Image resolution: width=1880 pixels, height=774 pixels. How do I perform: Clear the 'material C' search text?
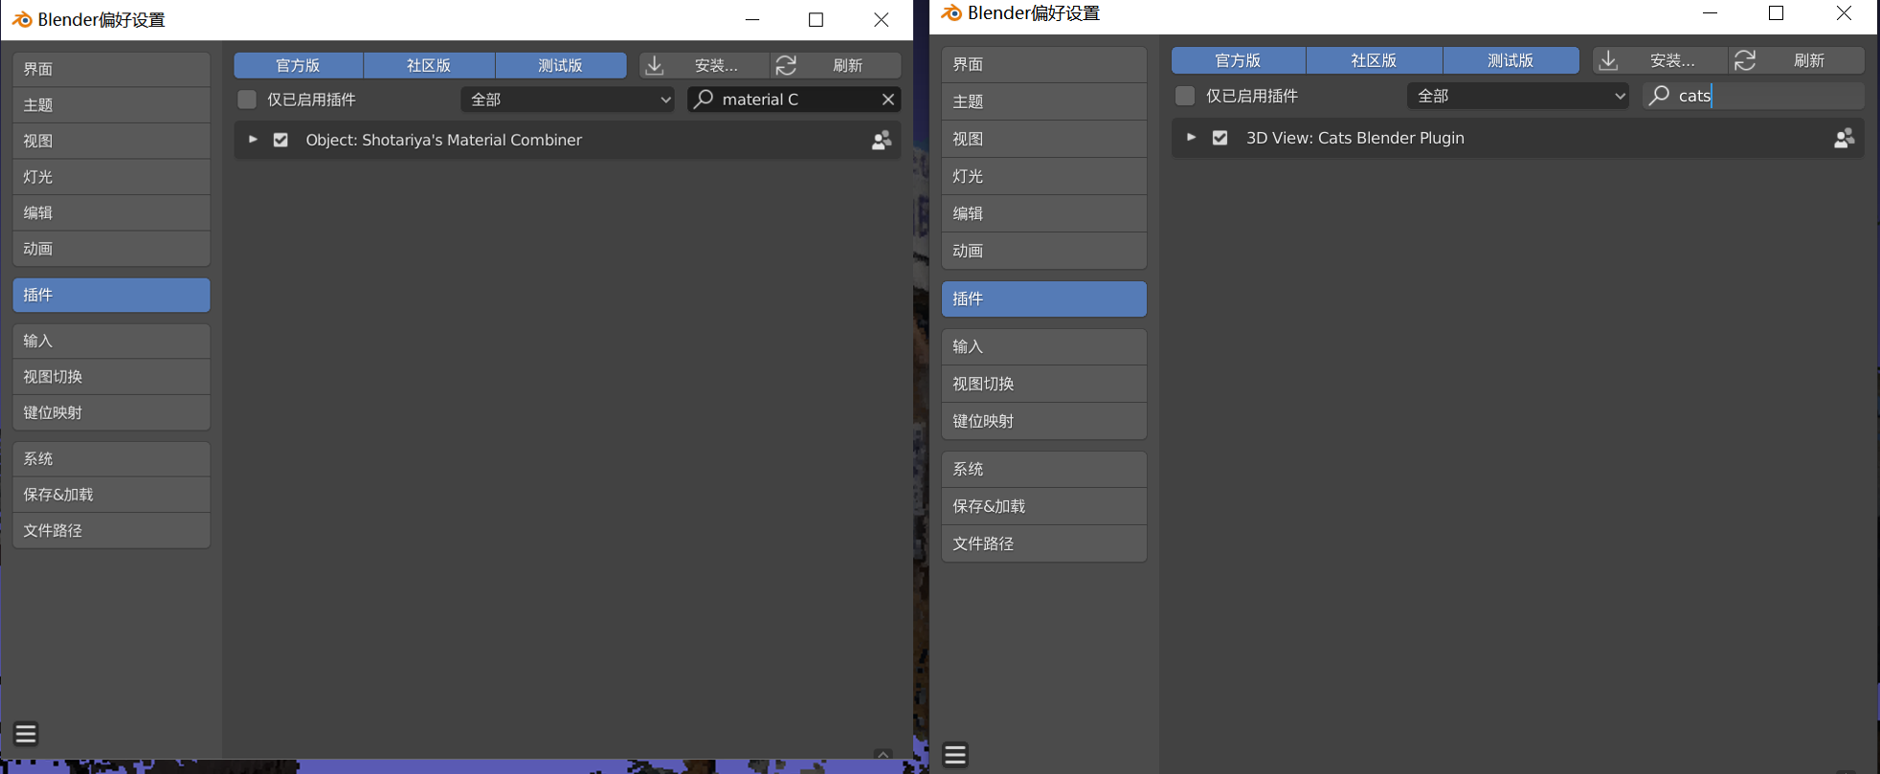point(888,100)
